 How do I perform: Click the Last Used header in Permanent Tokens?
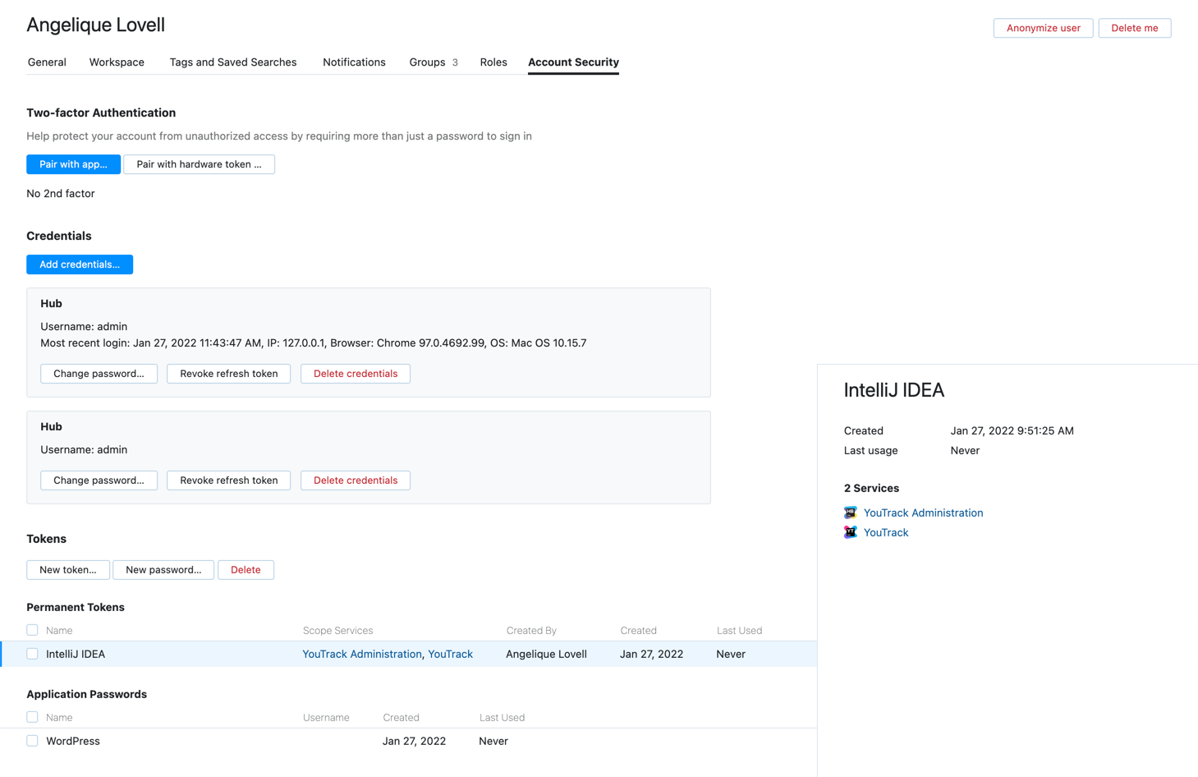tap(739, 631)
